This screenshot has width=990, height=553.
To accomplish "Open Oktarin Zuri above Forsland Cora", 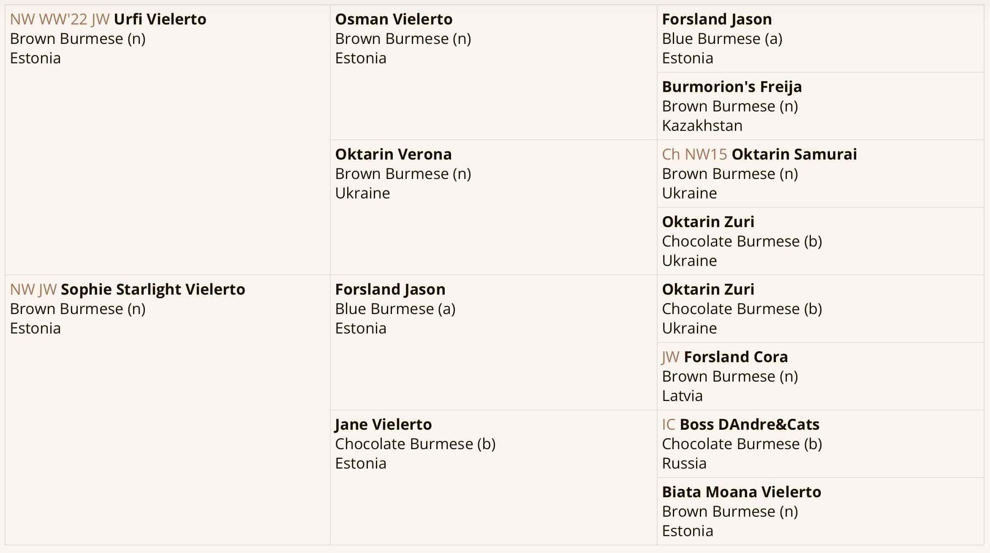I will (x=708, y=290).
